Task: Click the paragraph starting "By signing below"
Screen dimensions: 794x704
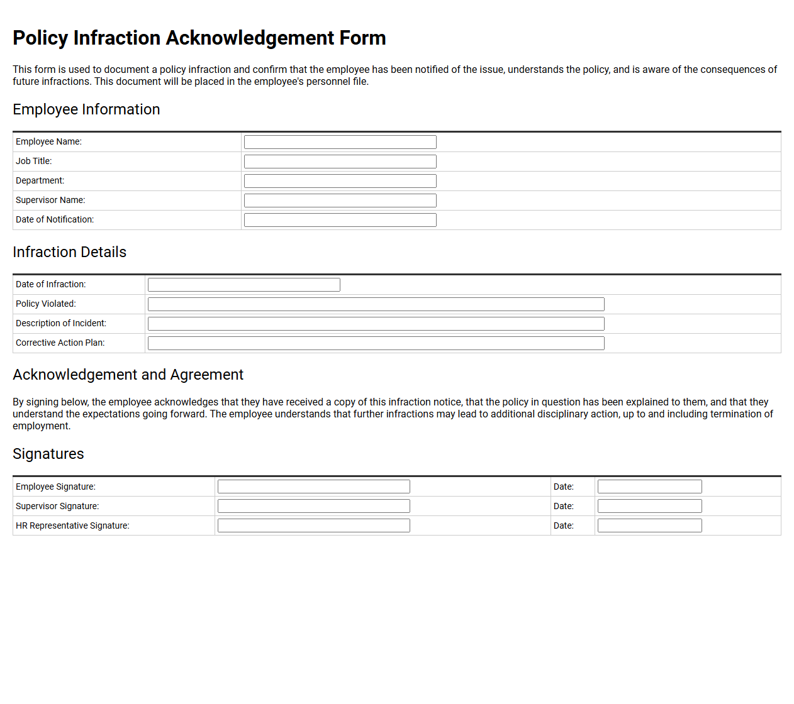Action: [393, 414]
